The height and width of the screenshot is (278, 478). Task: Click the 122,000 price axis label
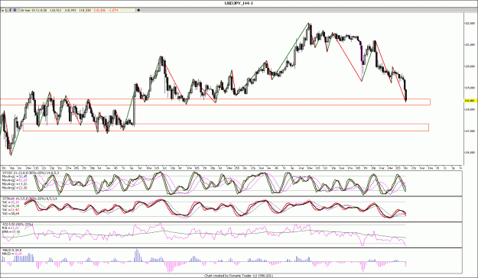click(470, 23)
